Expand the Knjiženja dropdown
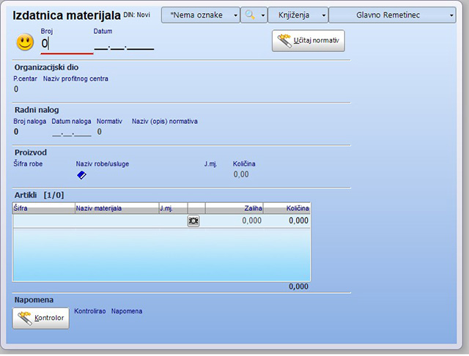469x356 pixels. (x=298, y=15)
